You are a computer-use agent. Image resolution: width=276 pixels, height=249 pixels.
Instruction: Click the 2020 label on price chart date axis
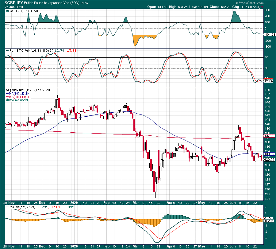(74, 203)
